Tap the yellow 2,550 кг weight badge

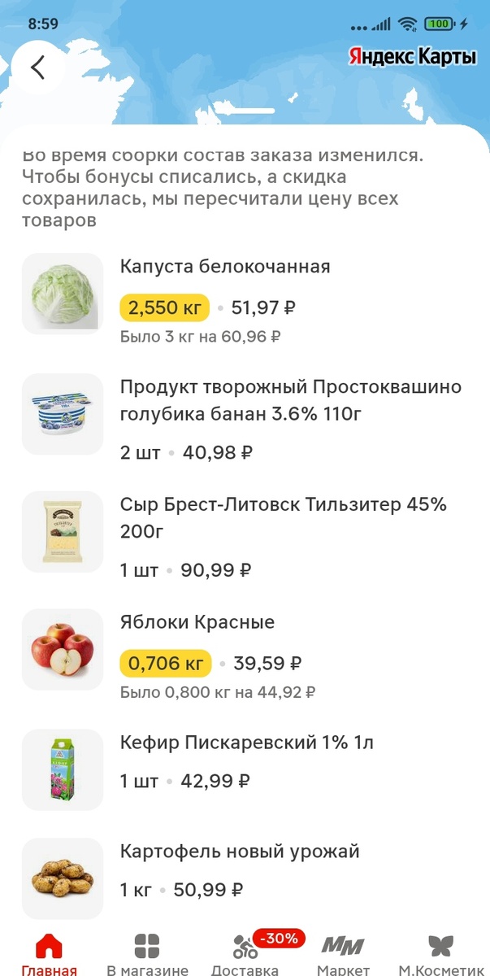click(163, 308)
